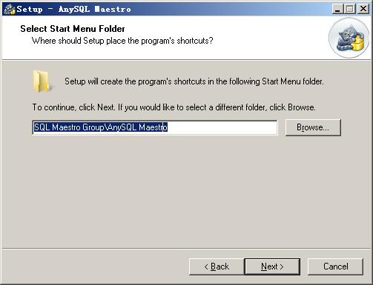Click the empty gray panel below the path field
This screenshot has height=285, width=373.
[186, 191]
